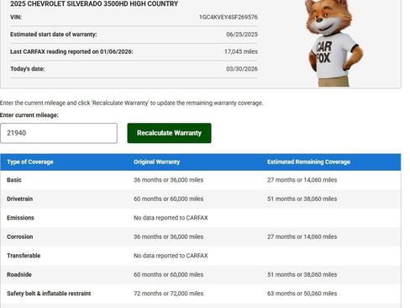Select Safety belt & inflatable restraint label
Image resolution: width=410 pixels, height=308 pixels.
coord(49,294)
